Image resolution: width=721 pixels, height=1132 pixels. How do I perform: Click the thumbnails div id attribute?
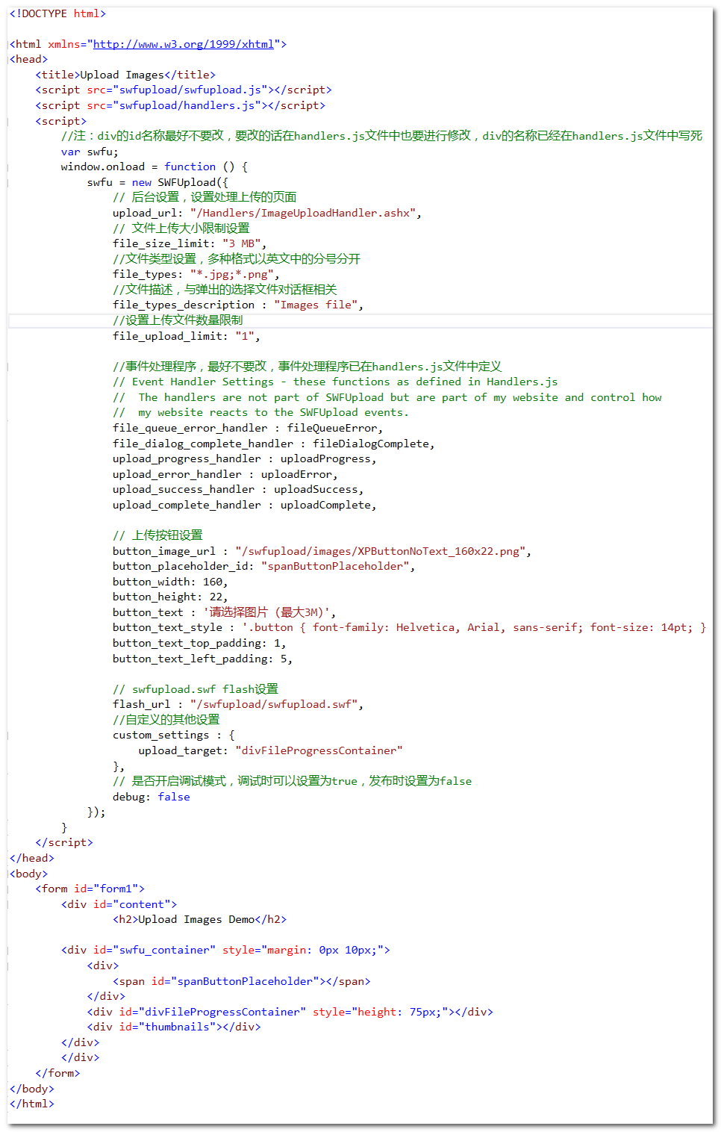click(x=176, y=1027)
